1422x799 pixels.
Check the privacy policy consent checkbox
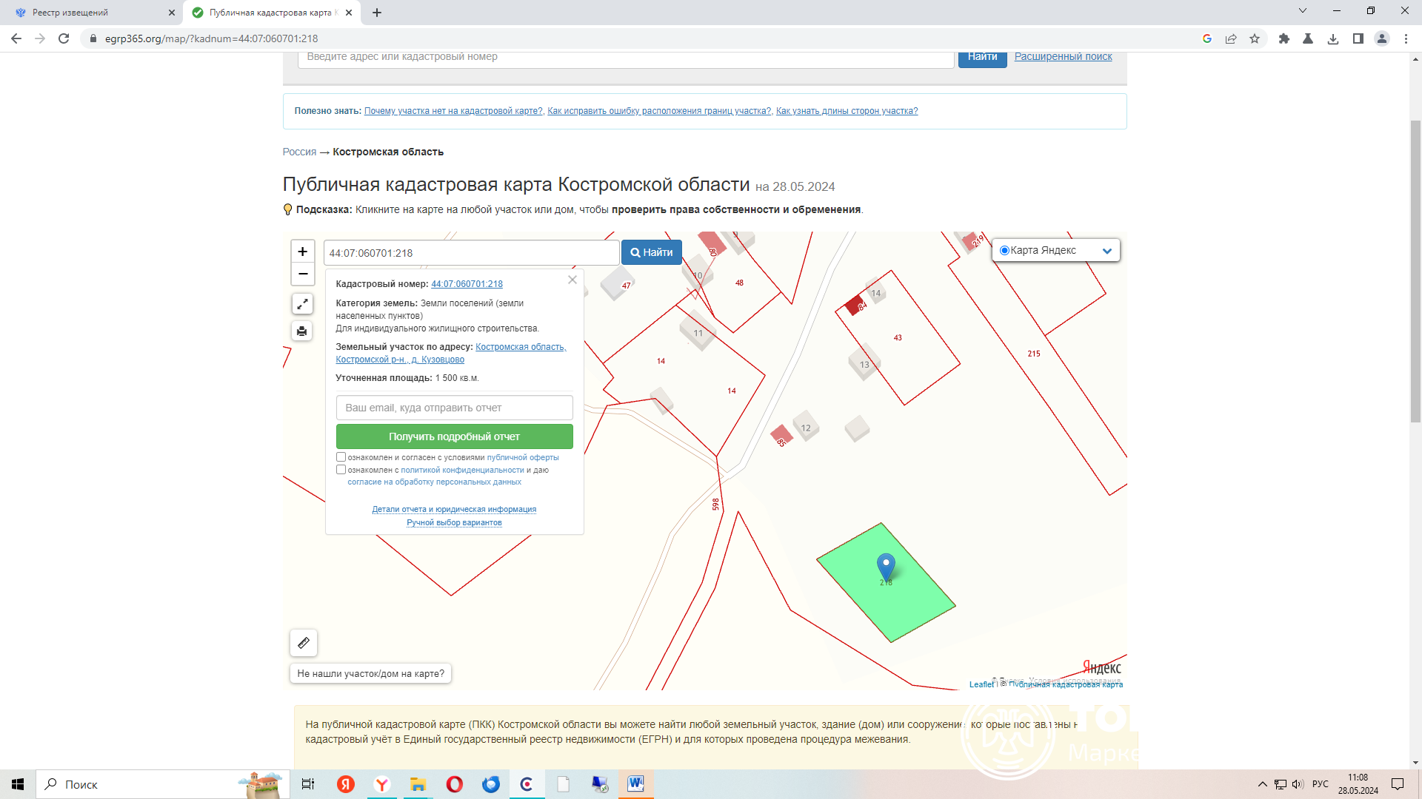[341, 470]
